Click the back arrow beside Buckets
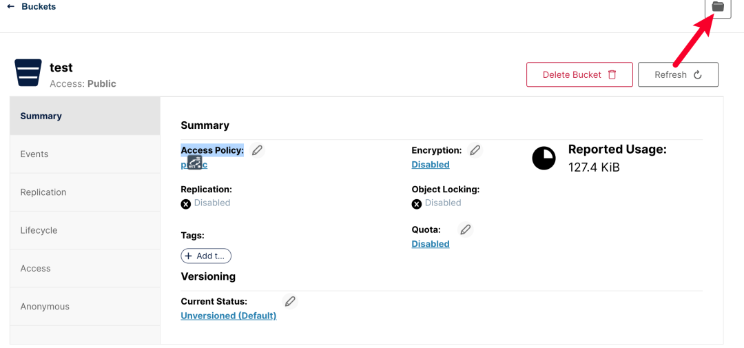 11,7
